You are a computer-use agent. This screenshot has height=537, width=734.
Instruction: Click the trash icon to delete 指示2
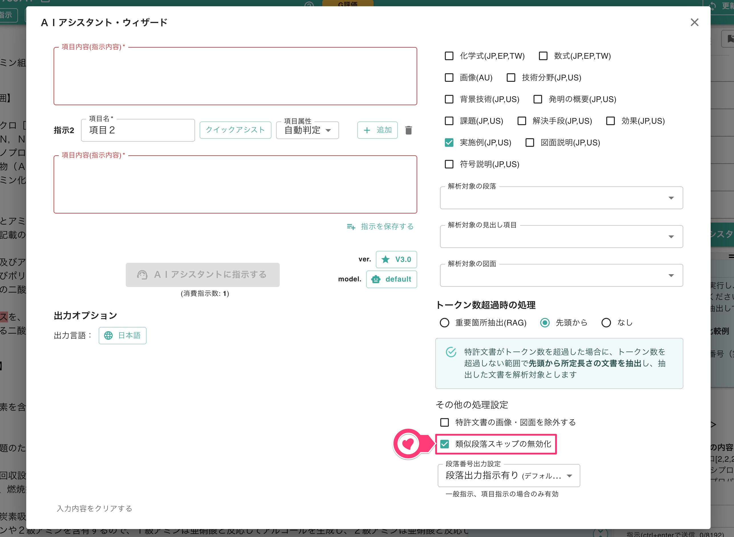[408, 130]
